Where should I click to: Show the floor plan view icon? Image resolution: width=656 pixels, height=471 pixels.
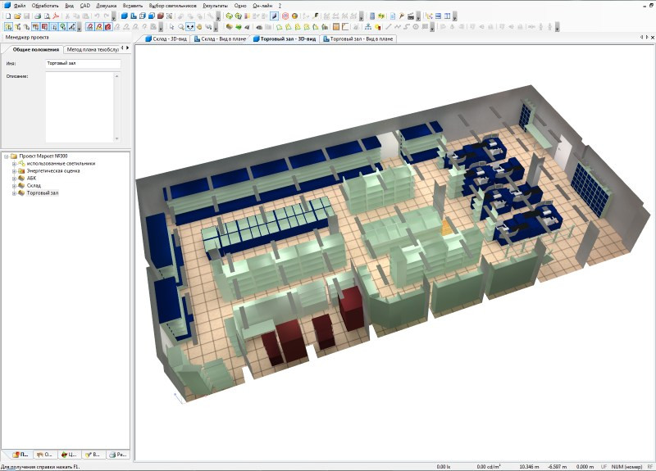[133, 16]
